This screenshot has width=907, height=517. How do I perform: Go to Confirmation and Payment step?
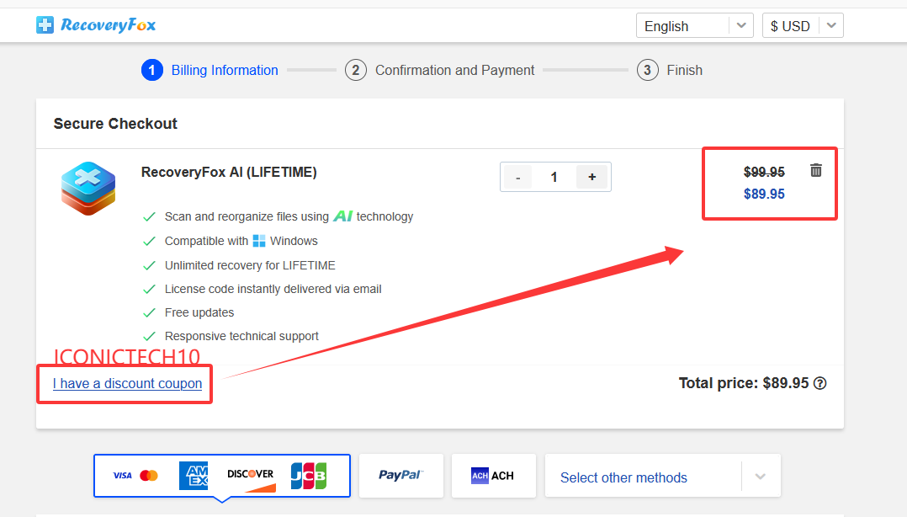pyautogui.click(x=454, y=70)
